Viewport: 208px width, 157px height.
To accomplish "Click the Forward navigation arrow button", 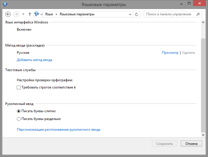I will point(16,14).
